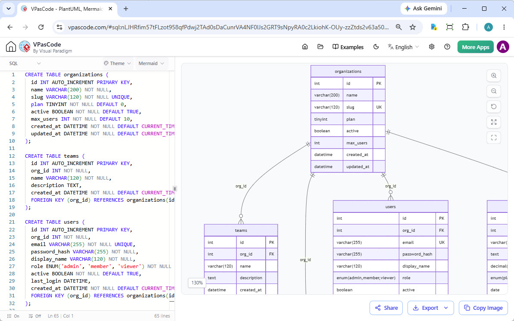Click the description cell in teams table
The image size is (514, 321).
(251, 278)
